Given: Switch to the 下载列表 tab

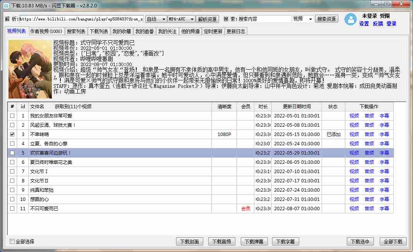Looking at the screenshot, I should click(x=99, y=31).
